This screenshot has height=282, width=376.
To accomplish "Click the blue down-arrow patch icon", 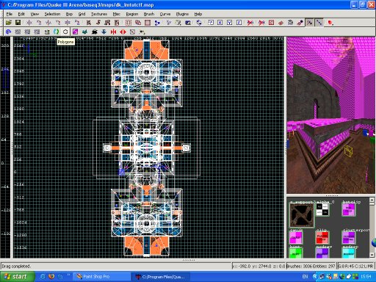I will [x=104, y=32].
